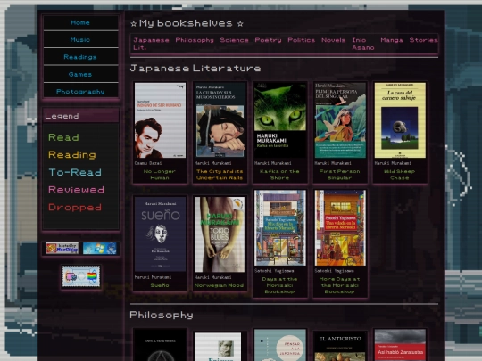Image resolution: width=482 pixels, height=361 pixels.
Task: Open Primera Persona del Singular cover
Action: click(340, 120)
